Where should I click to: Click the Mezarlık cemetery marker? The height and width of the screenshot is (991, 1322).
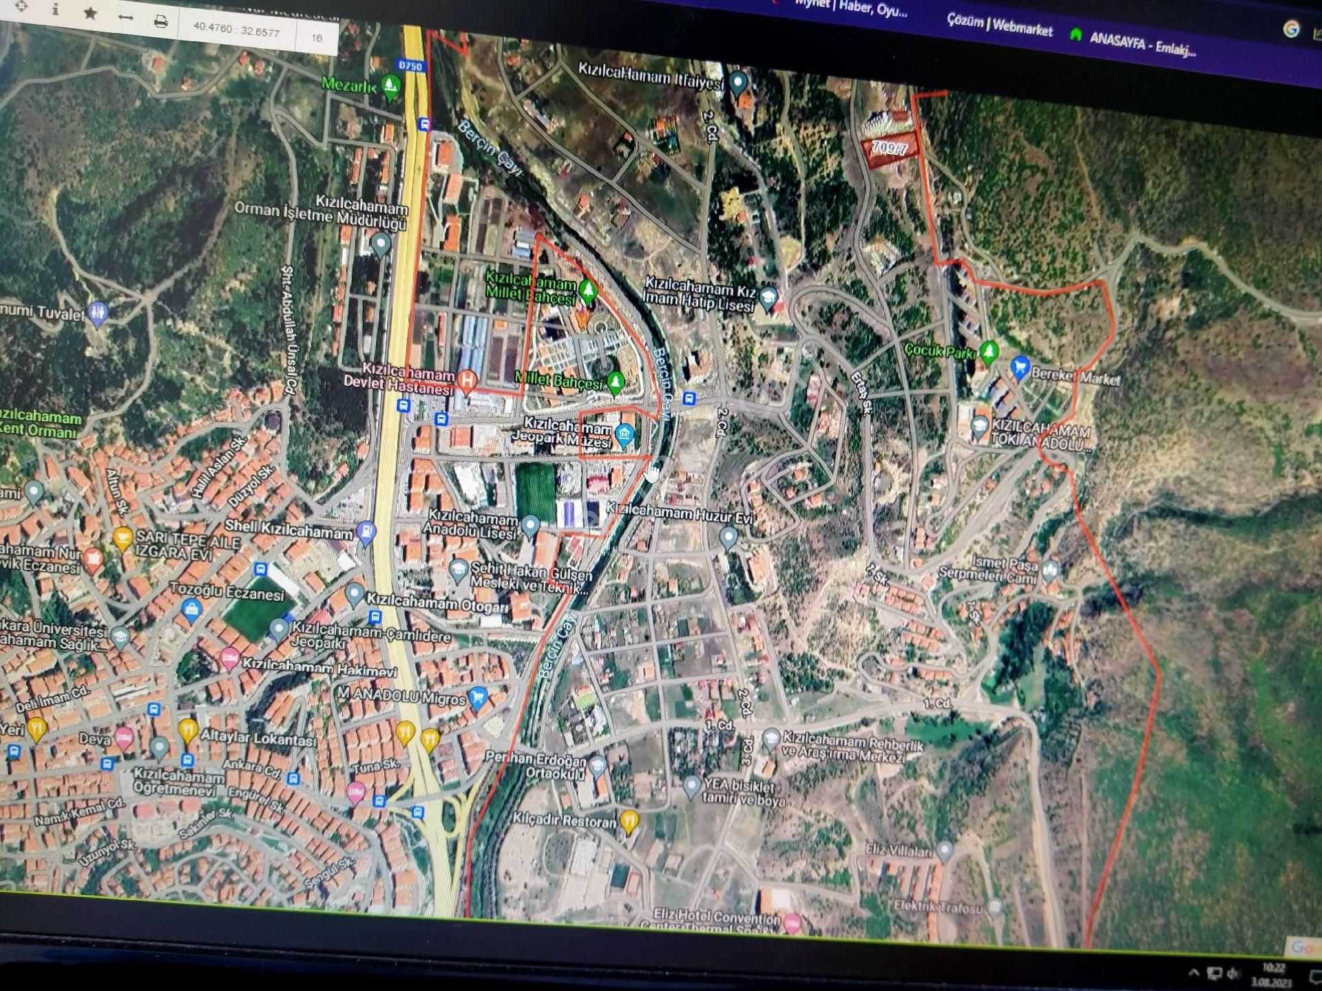pyautogui.click(x=390, y=86)
